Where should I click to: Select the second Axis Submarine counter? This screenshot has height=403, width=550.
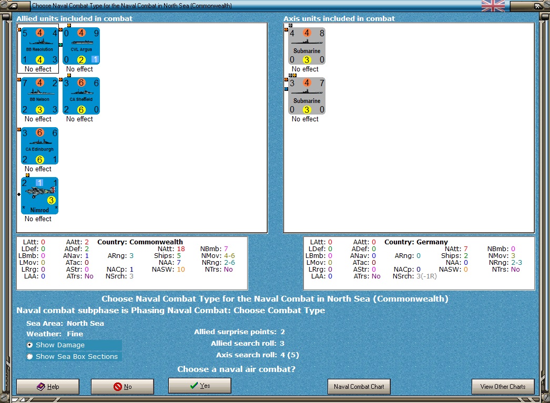pyautogui.click(x=307, y=96)
